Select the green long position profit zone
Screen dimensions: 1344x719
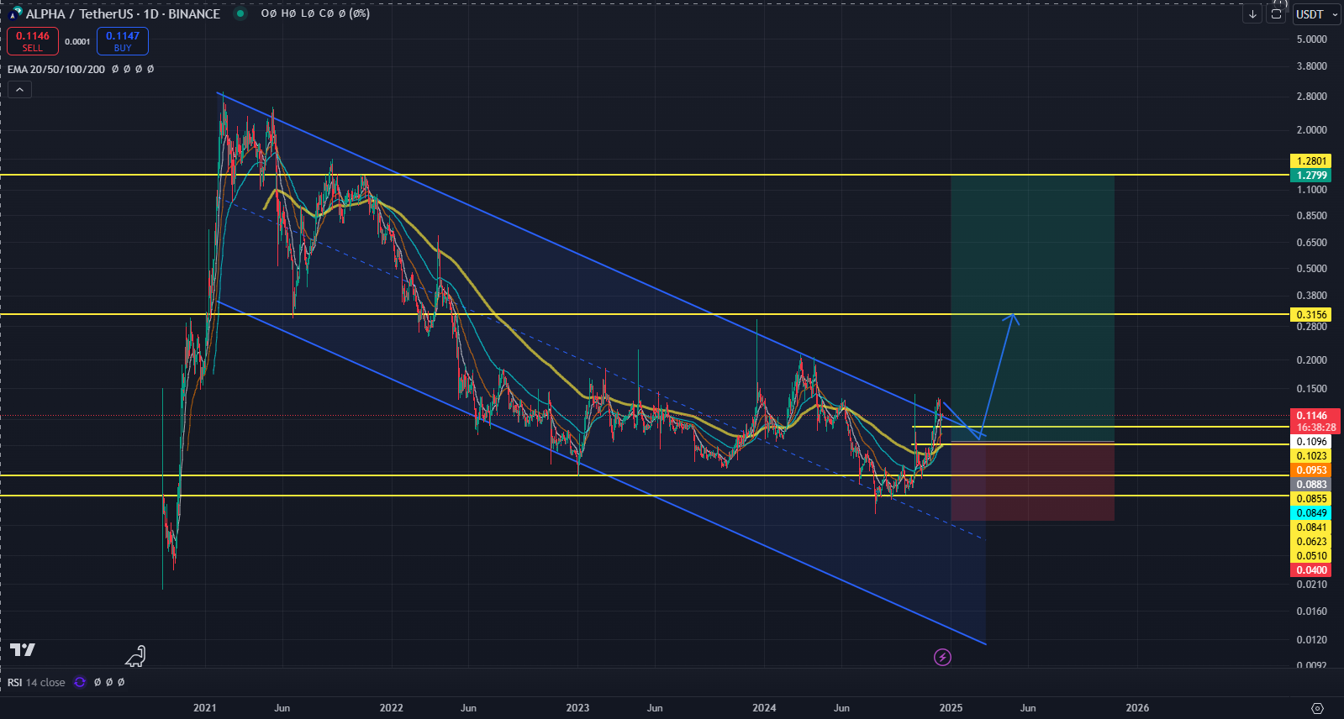[1032, 308]
